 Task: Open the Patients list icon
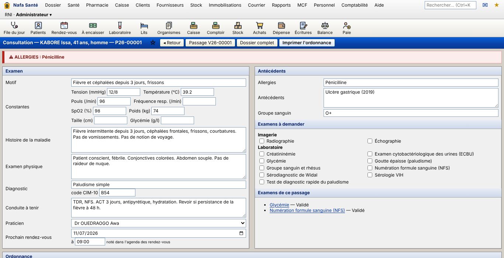click(38, 28)
